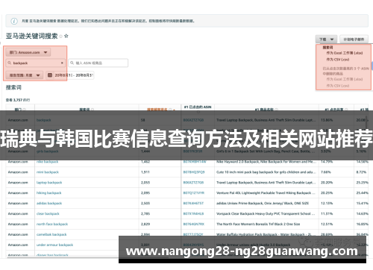Open the clear backpack search term link
Viewport: 373px width, 270px height.
coord(48,214)
